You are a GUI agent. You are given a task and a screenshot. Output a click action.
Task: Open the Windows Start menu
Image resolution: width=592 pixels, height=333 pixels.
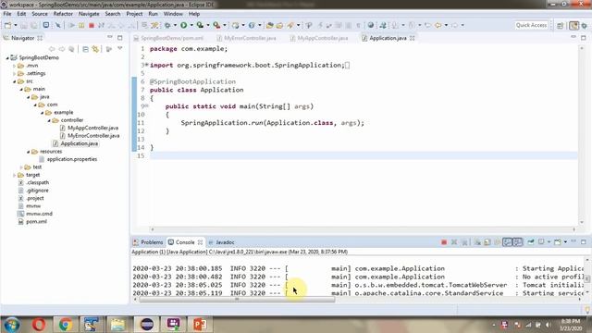coord(12,325)
